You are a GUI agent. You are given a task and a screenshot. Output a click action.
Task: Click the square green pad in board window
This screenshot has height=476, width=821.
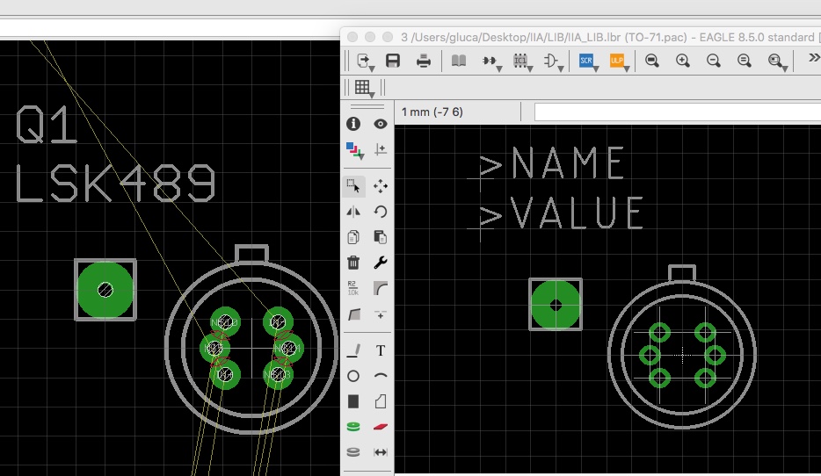click(105, 290)
